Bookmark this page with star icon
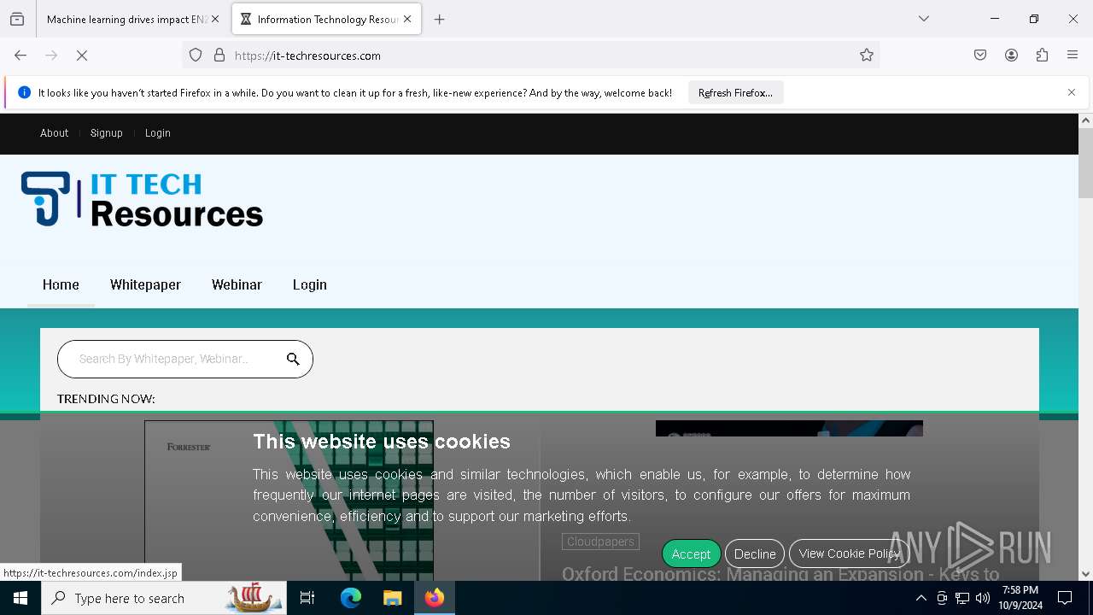This screenshot has height=615, width=1093. point(867,56)
